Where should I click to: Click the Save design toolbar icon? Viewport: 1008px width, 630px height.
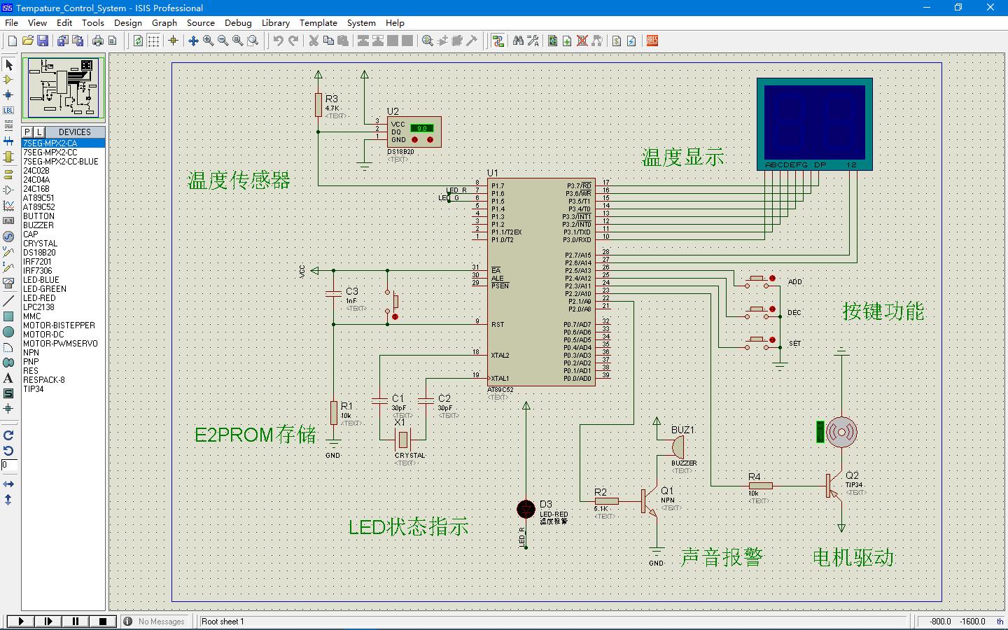pos(43,41)
